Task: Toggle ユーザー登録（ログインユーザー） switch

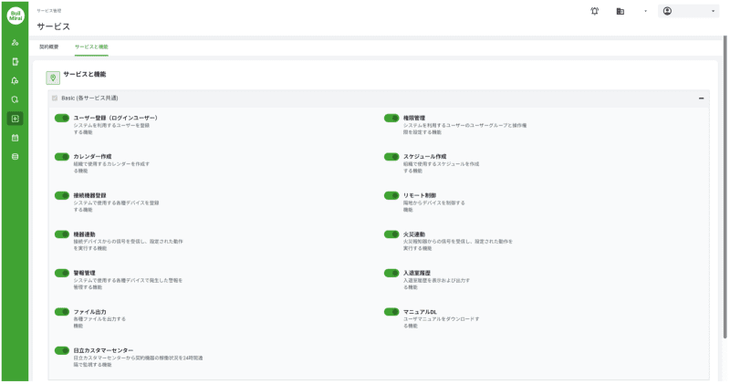Action: (62, 118)
